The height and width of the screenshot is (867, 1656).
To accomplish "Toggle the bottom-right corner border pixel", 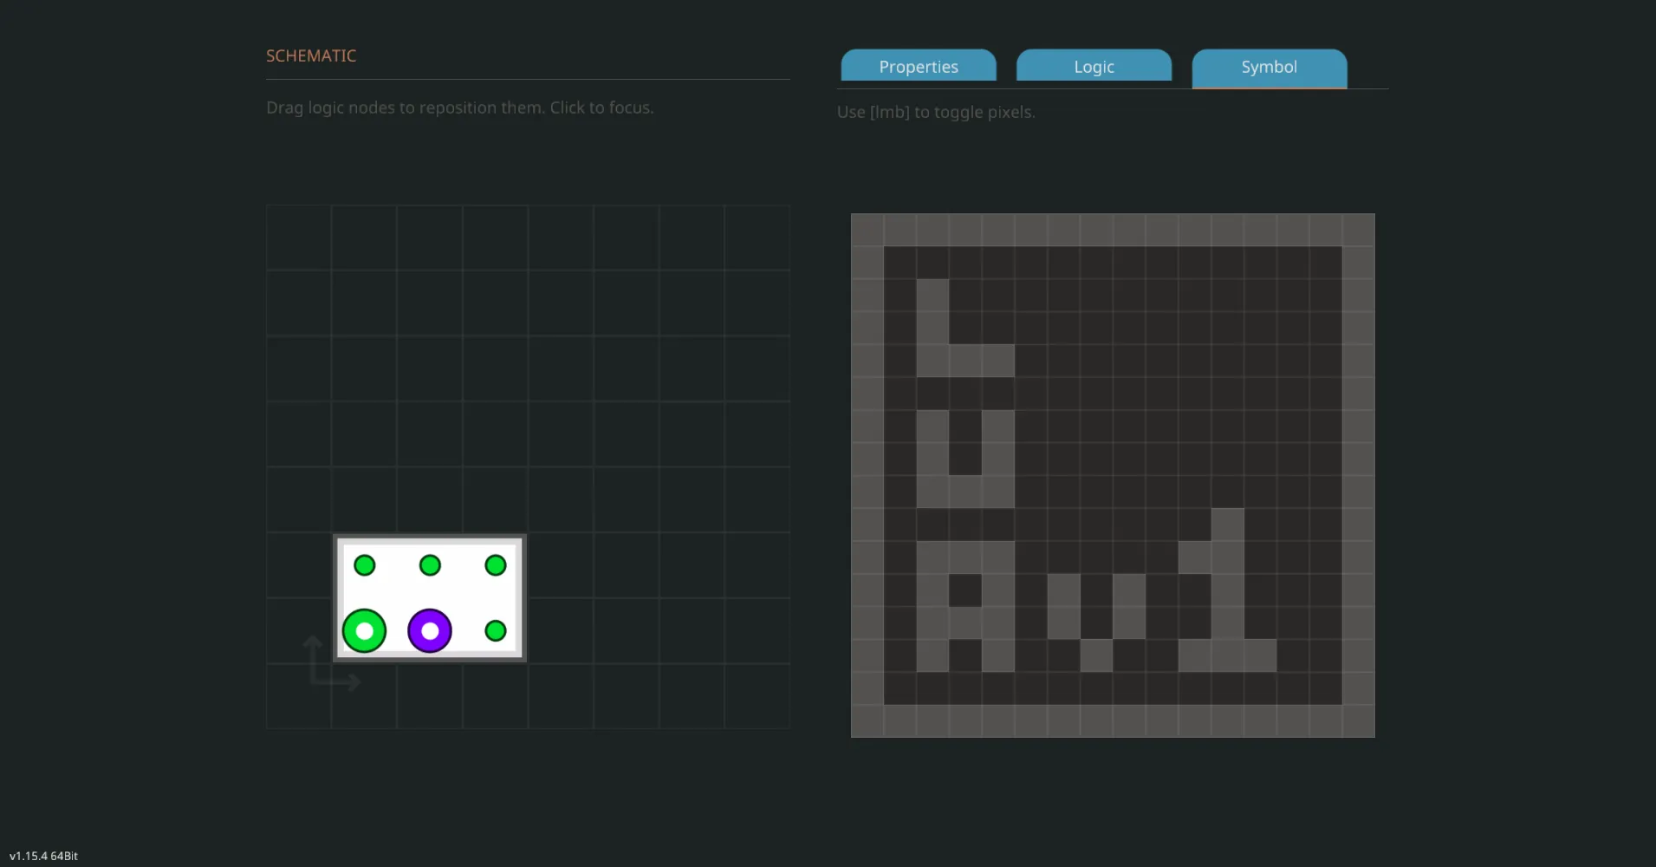I will pyautogui.click(x=1358, y=721).
